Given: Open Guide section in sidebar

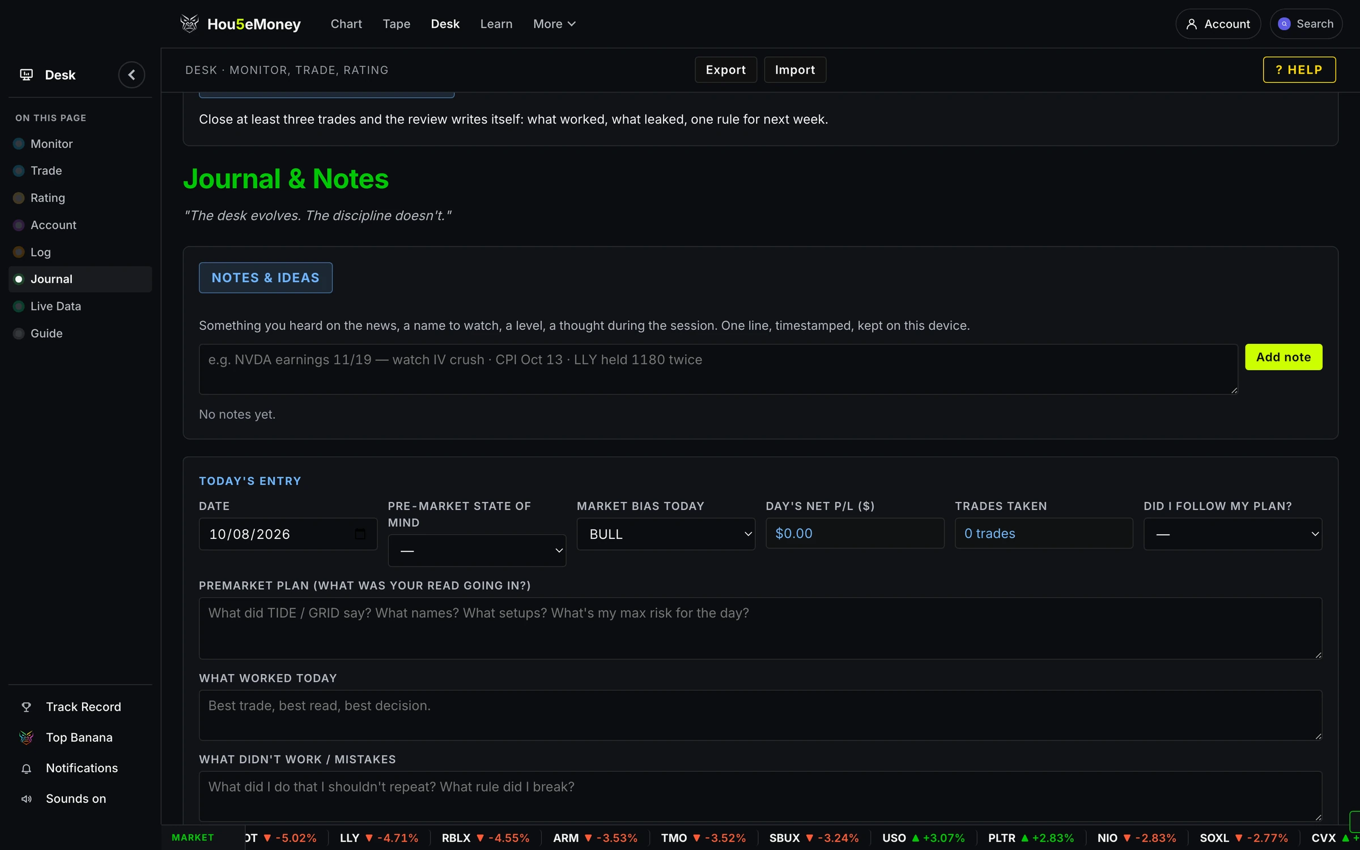Looking at the screenshot, I should 80,333.
